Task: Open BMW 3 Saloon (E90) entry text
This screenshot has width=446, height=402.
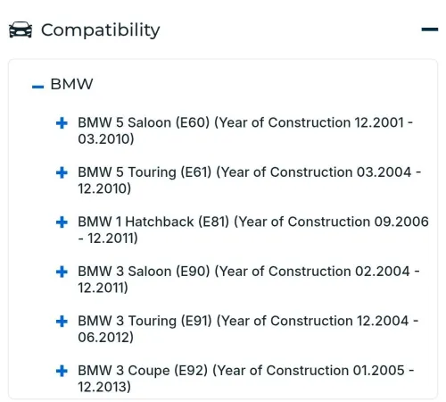Action: pos(249,280)
